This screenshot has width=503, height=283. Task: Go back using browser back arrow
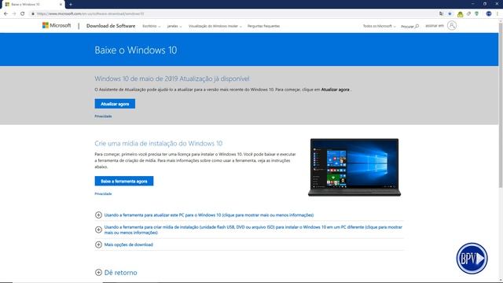(x=6, y=14)
